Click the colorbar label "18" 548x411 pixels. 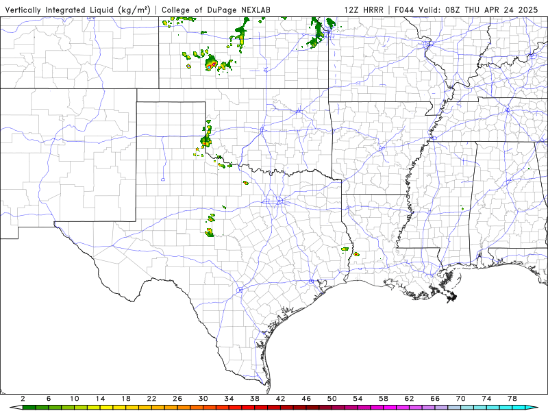point(126,399)
